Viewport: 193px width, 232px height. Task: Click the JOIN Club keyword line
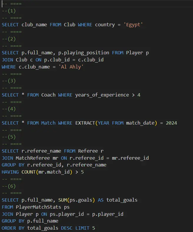53,60
